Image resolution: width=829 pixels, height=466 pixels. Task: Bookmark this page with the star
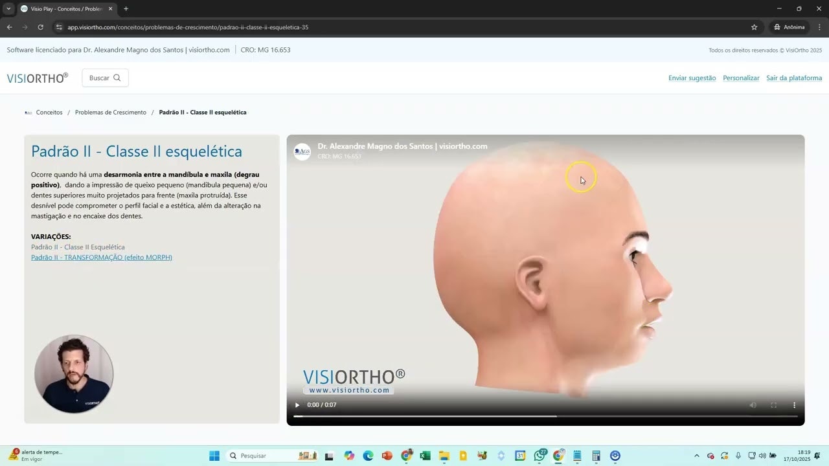tap(754, 27)
